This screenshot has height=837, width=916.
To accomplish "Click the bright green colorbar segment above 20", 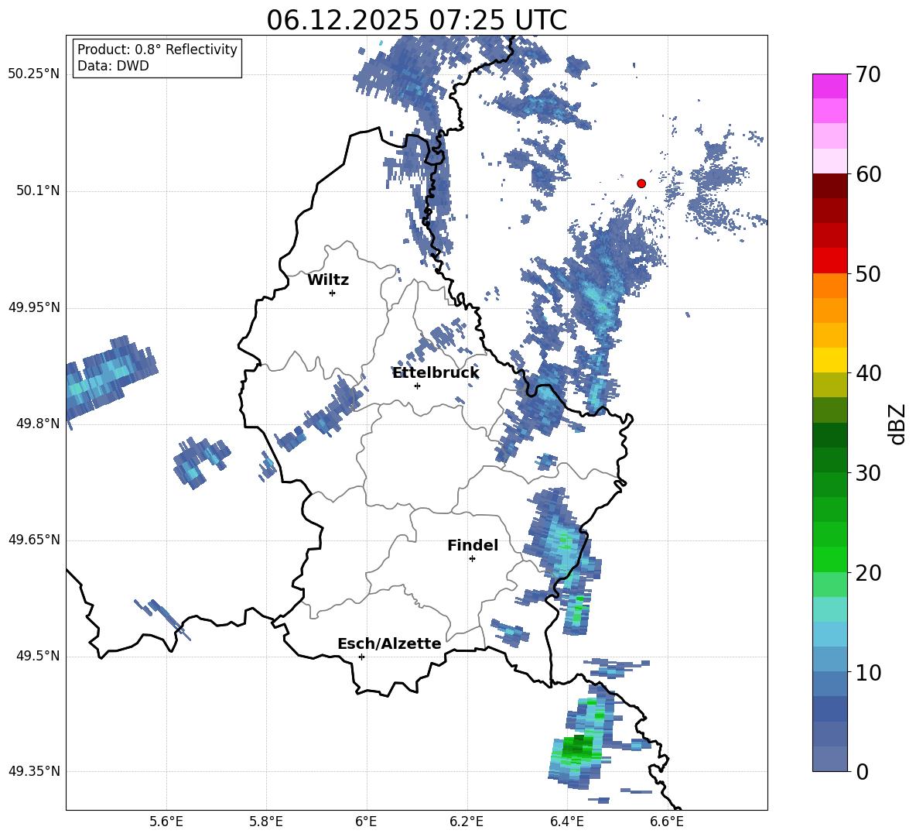I will pyautogui.click(x=829, y=559).
